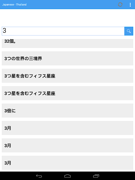This screenshot has height=180, width=135.
Task: Click the magnifier search button
Action: point(129,31)
